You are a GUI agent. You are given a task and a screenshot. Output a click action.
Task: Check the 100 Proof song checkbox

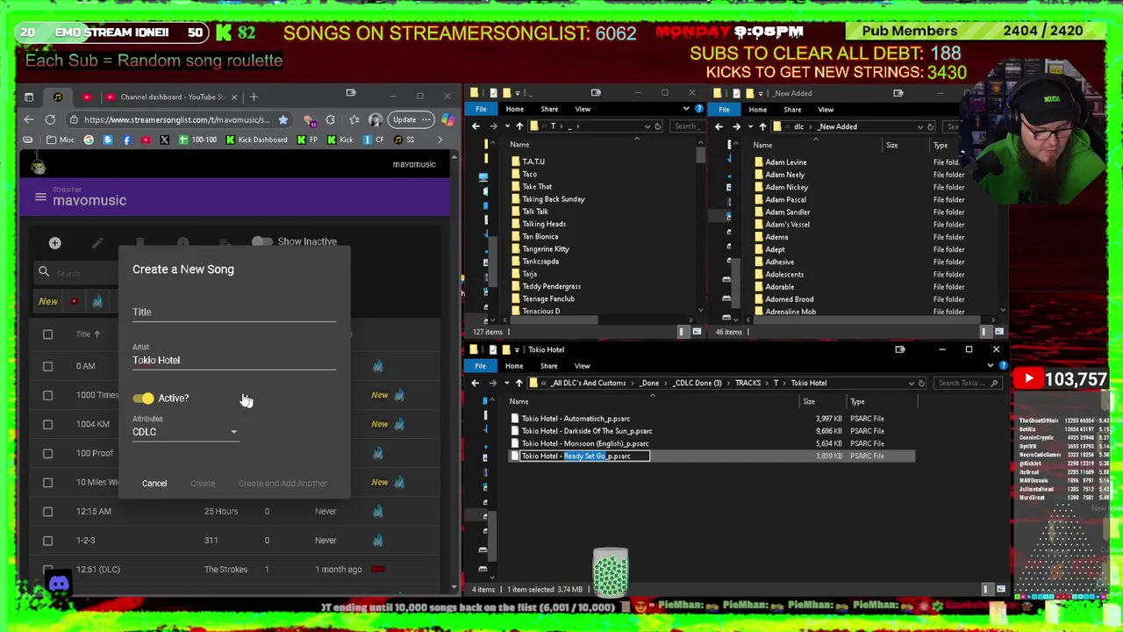coord(47,453)
